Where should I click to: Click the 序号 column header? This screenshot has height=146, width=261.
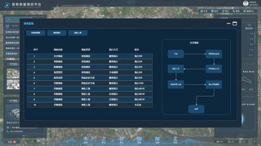[36, 50]
